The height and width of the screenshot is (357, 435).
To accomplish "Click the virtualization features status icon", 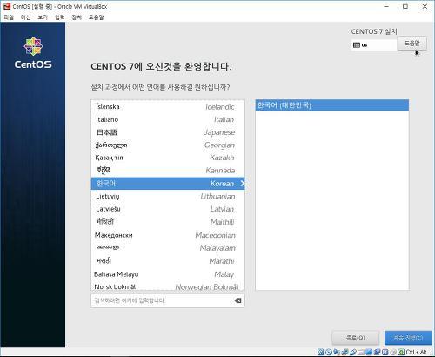I will coord(385,352).
